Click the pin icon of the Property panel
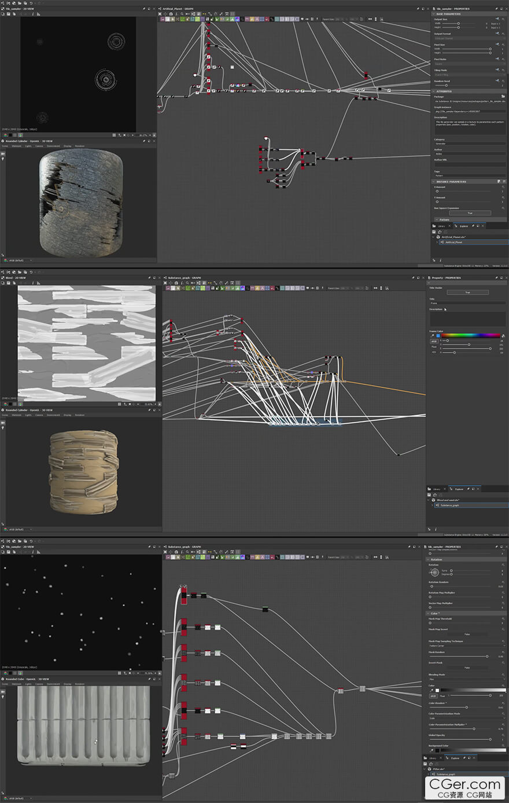Image resolution: width=509 pixels, height=803 pixels. tap(496, 278)
